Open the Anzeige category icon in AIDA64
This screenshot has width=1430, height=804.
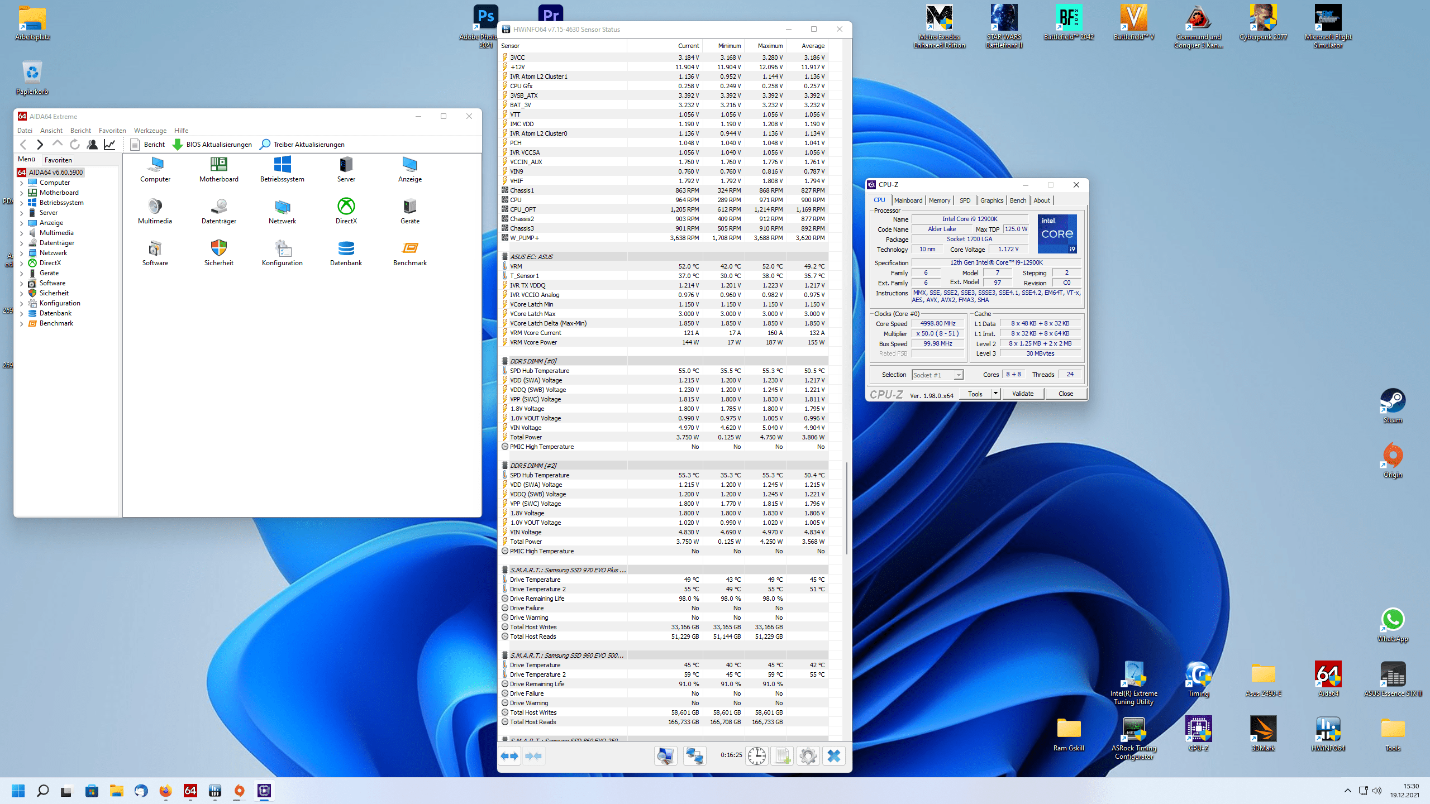click(409, 169)
